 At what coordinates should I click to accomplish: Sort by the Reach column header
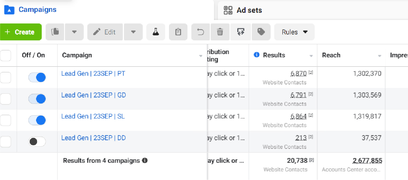pyautogui.click(x=331, y=55)
